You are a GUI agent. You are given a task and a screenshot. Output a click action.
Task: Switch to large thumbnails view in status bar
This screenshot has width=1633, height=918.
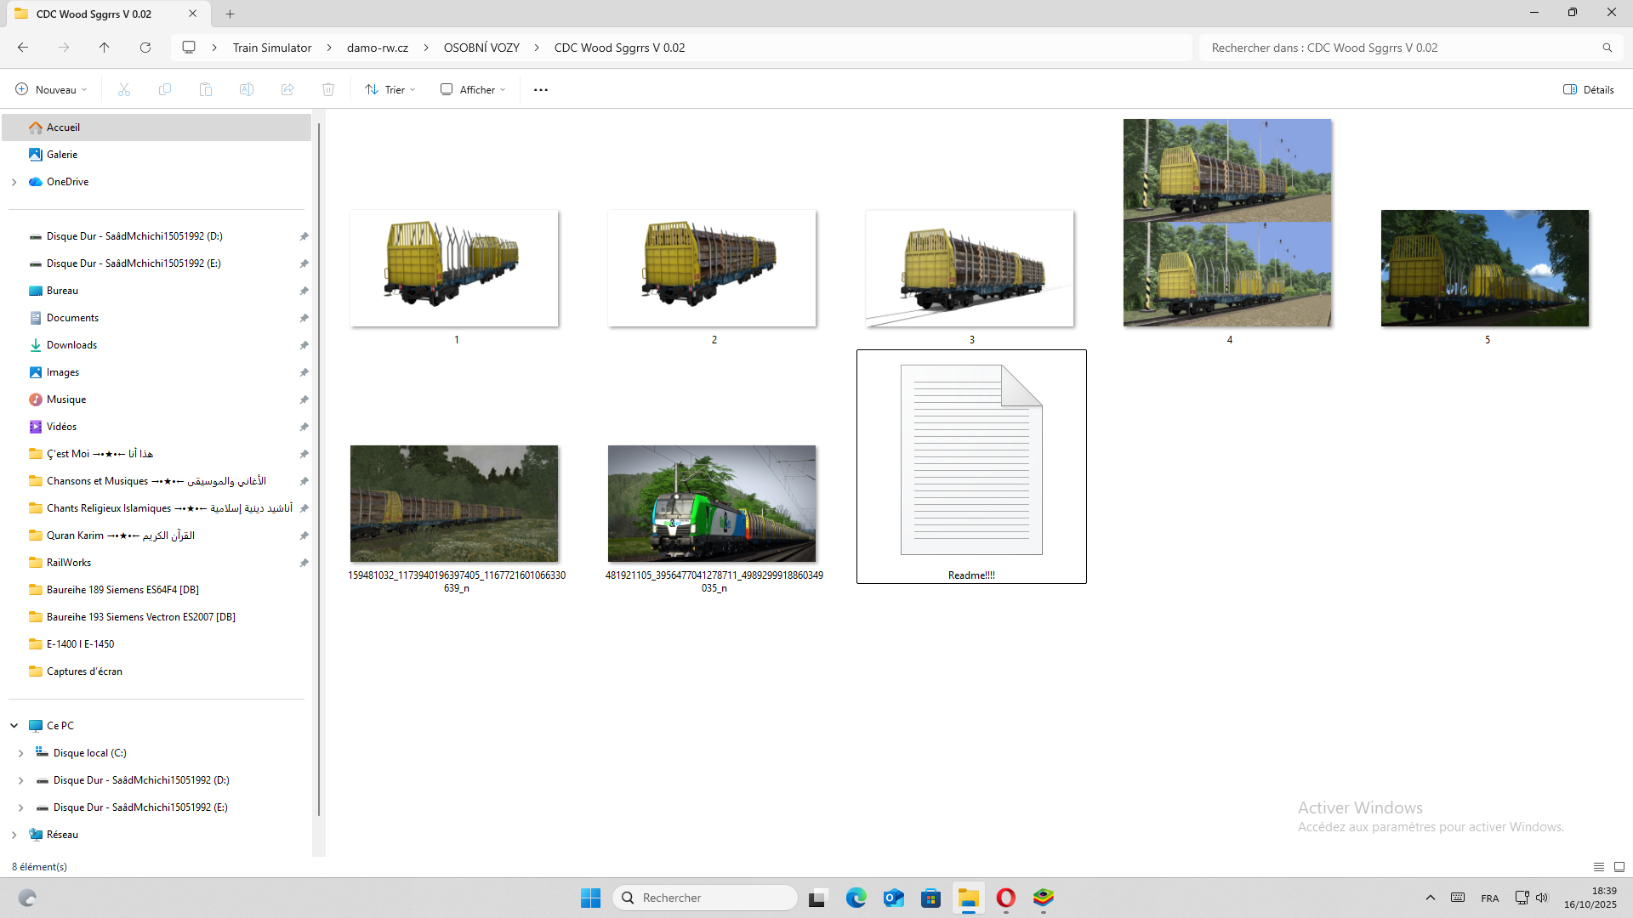tap(1619, 867)
